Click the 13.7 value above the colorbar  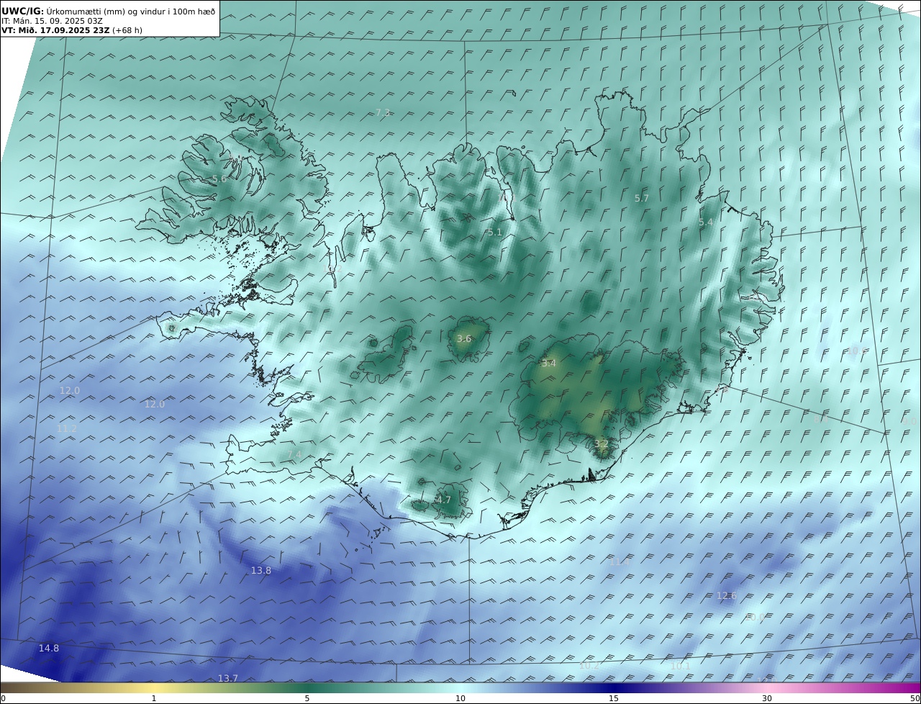(x=228, y=678)
